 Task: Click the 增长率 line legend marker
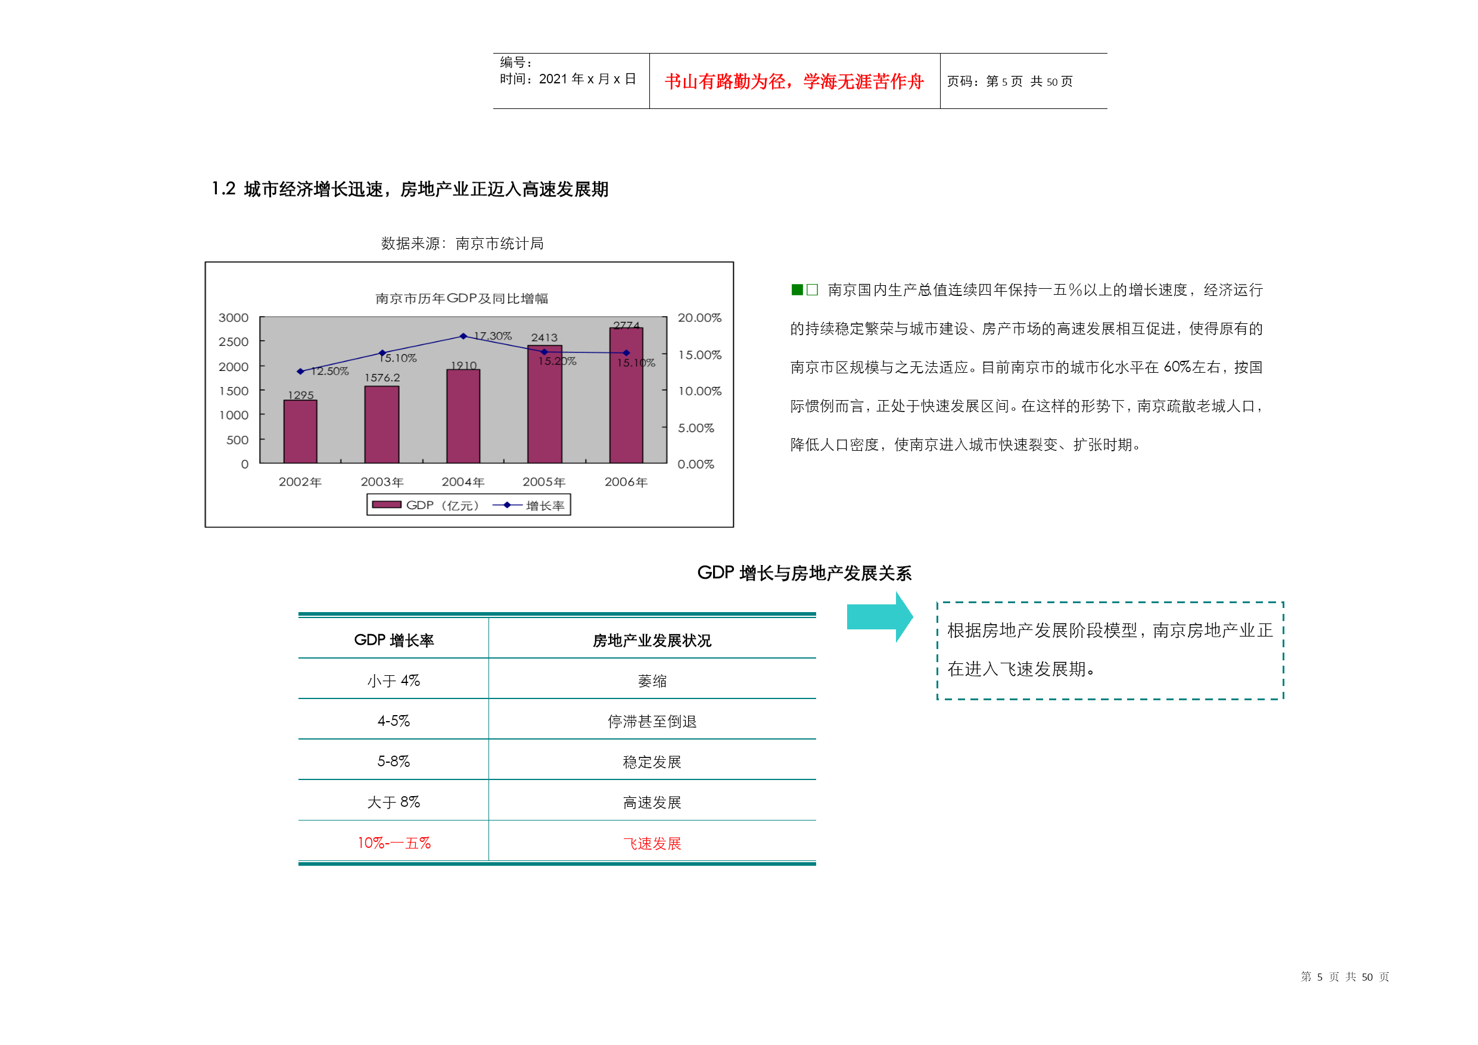507,505
